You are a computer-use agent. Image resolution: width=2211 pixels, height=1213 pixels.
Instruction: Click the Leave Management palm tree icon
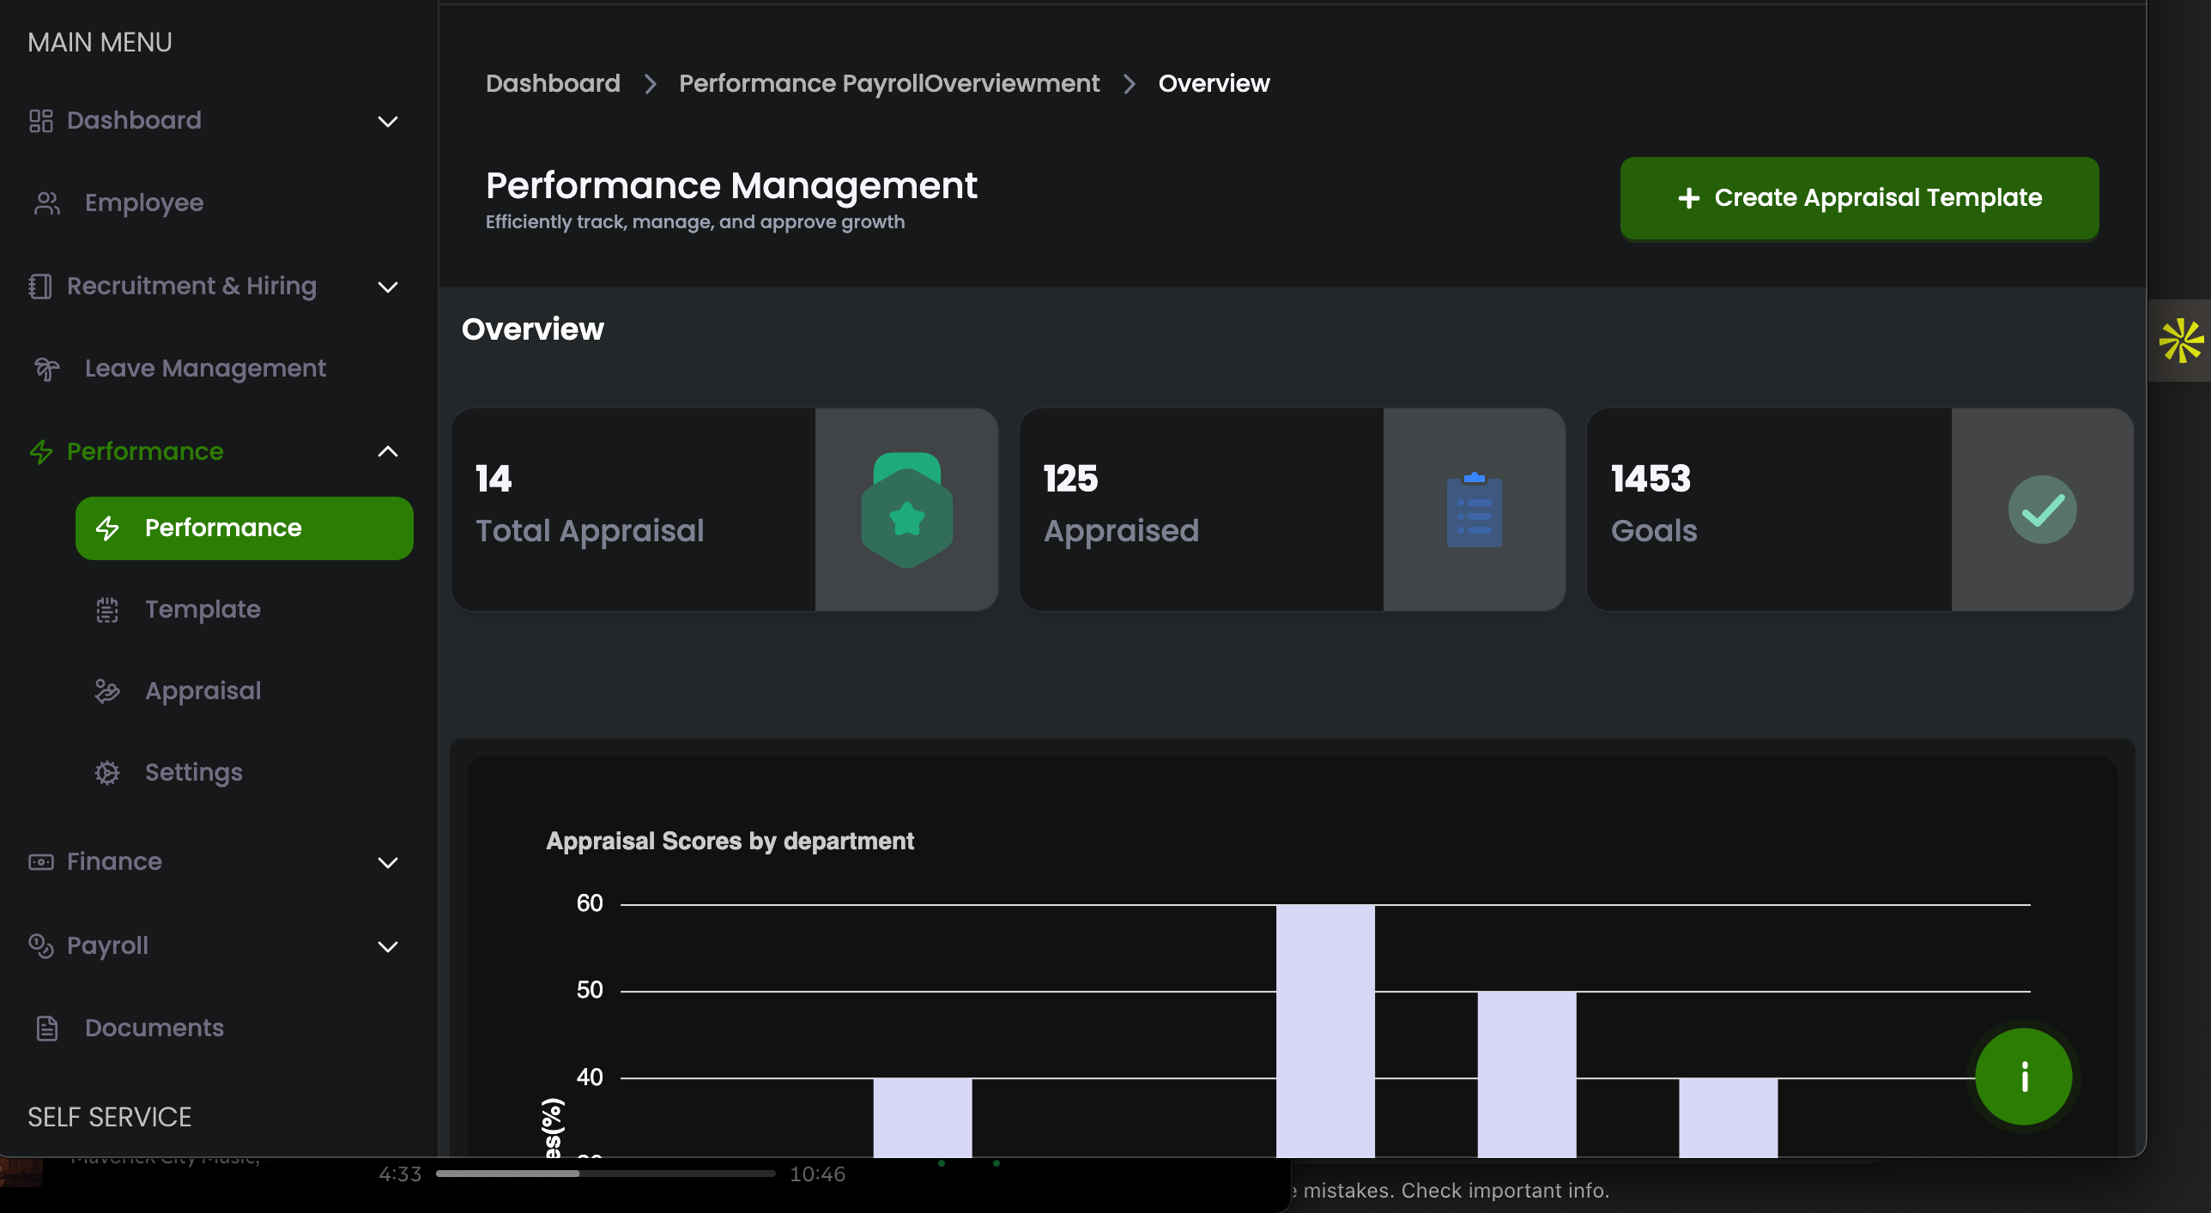(x=46, y=369)
